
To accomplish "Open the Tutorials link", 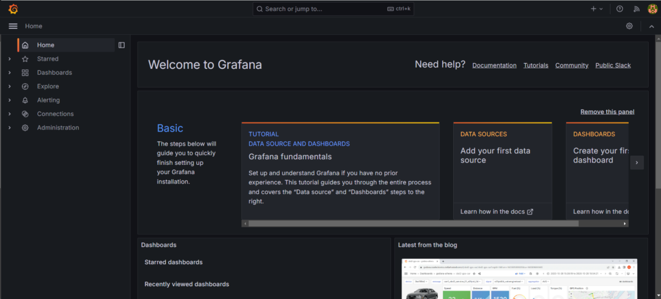I will (x=536, y=65).
